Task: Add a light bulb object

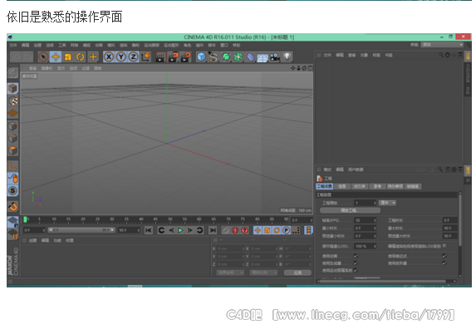Action: [x=287, y=56]
